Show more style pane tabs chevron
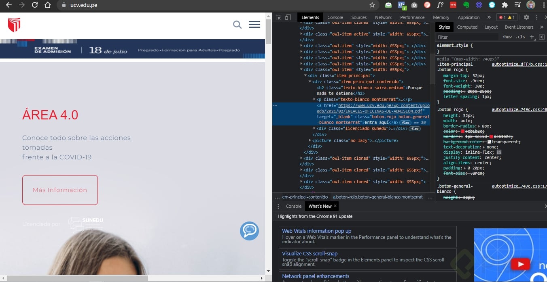 542,27
